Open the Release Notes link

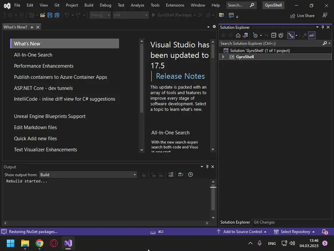[x=180, y=76]
